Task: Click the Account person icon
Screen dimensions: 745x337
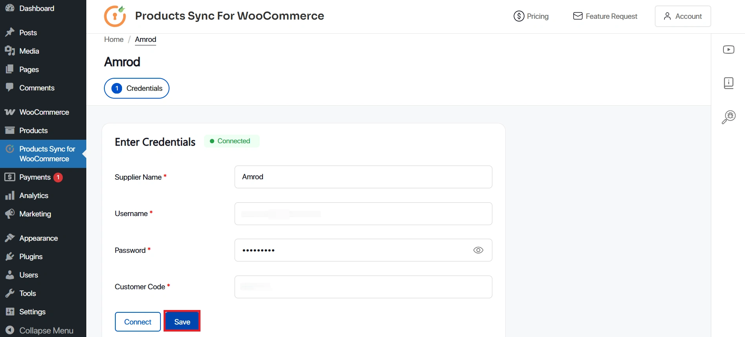Action: coord(667,16)
